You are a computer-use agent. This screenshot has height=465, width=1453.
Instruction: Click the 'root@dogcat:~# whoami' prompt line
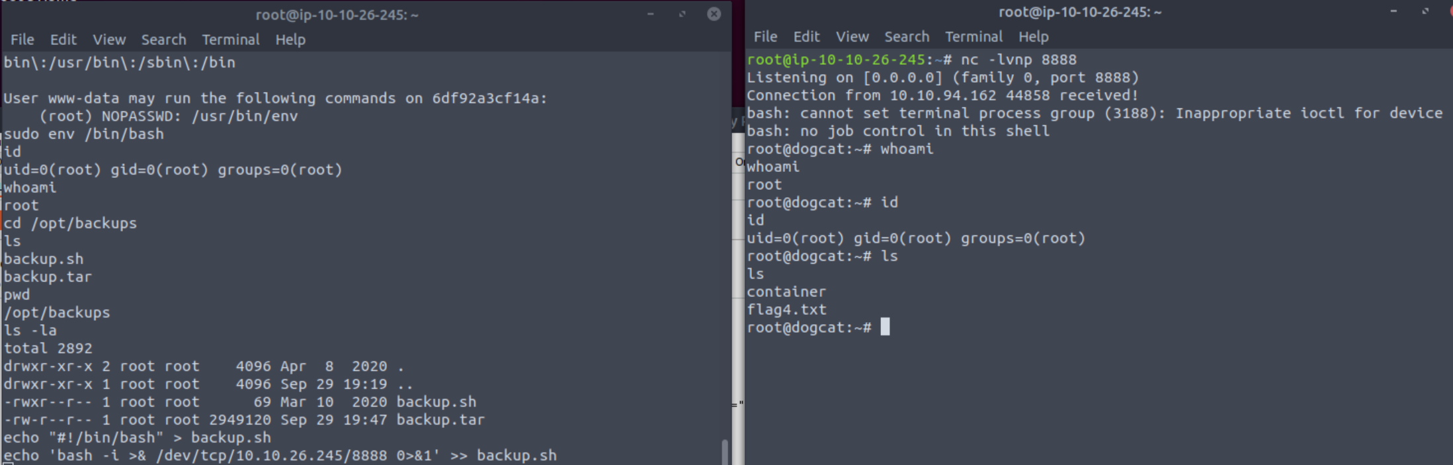(x=840, y=149)
